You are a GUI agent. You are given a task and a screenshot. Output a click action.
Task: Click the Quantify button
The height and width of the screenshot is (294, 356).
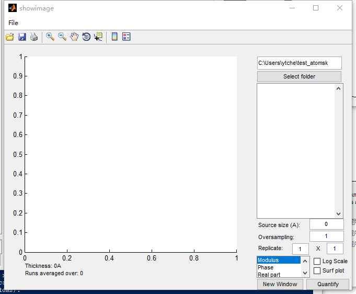[327, 284]
